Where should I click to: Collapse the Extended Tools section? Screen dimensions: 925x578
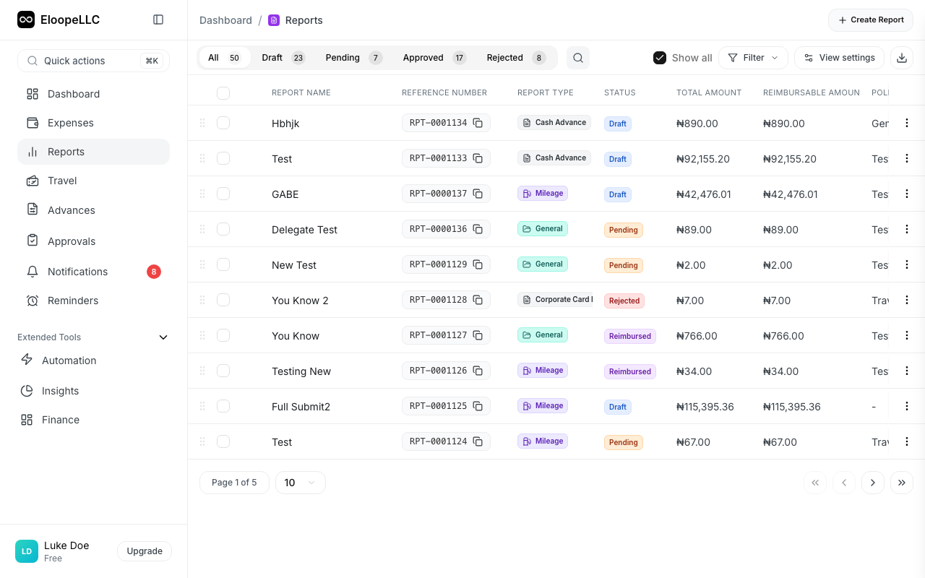[x=163, y=337]
